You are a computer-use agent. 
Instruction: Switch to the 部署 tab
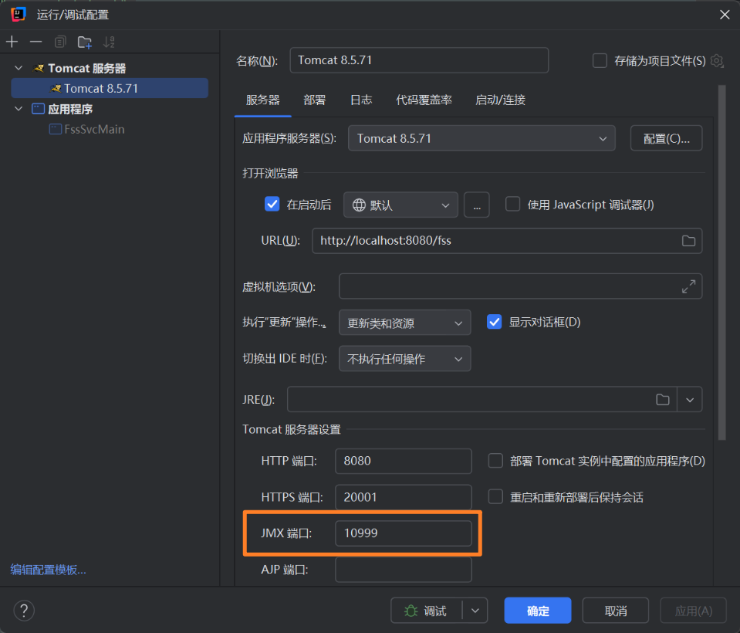(x=314, y=100)
